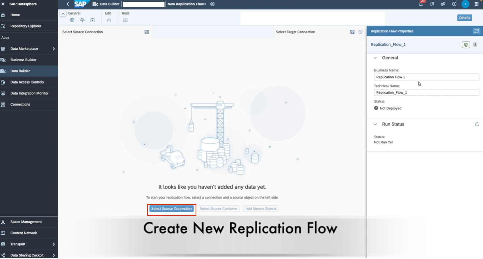Image resolution: width=483 pixels, height=259 pixels.
Task: Open the notifications bell
Action: [x=421, y=4]
